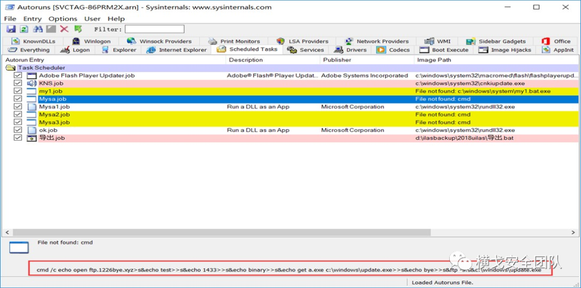This screenshot has height=288, width=581.
Task: Open the User menu
Action: pyautogui.click(x=93, y=18)
